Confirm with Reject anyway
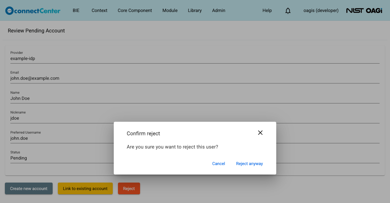Image resolution: width=390 pixels, height=203 pixels. click(x=250, y=164)
